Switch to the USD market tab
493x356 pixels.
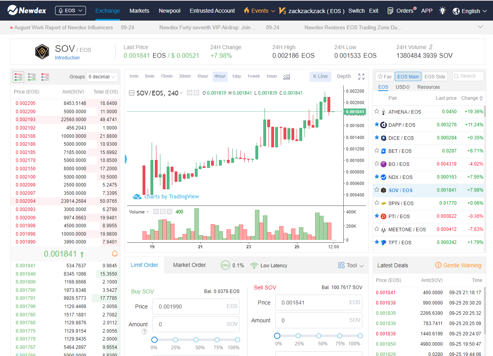403,87
